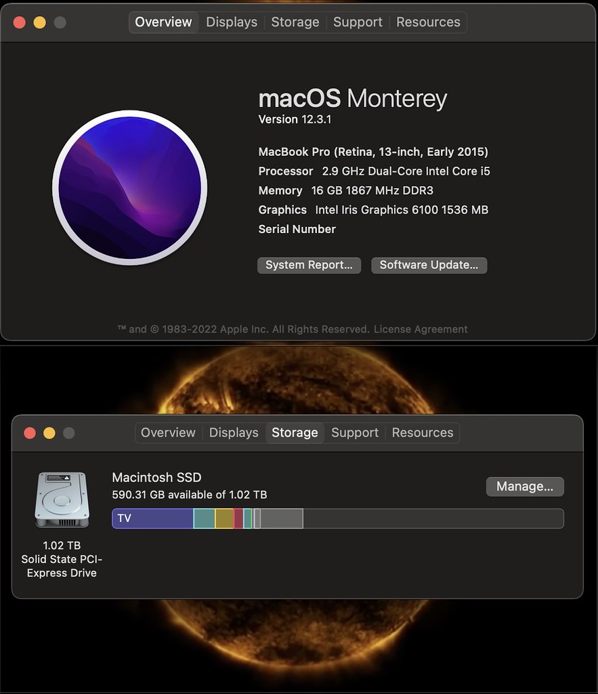The height and width of the screenshot is (694, 598).
Task: Click the Macintosh SSD volume name
Action: (x=156, y=478)
